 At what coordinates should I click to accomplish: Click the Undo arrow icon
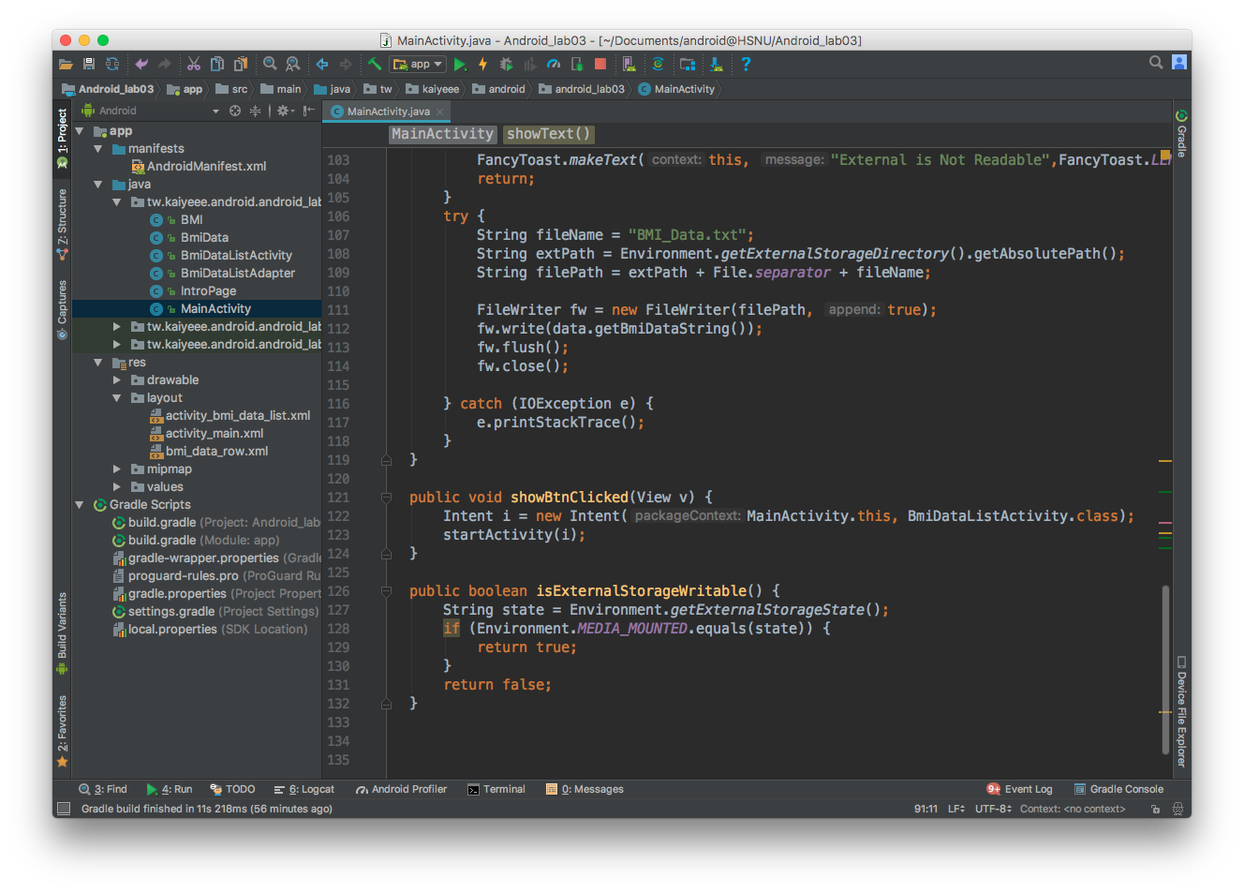141,64
